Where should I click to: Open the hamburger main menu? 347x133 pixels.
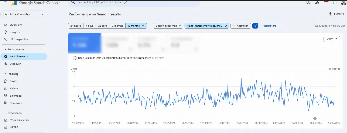pyautogui.click(x=6, y=2)
